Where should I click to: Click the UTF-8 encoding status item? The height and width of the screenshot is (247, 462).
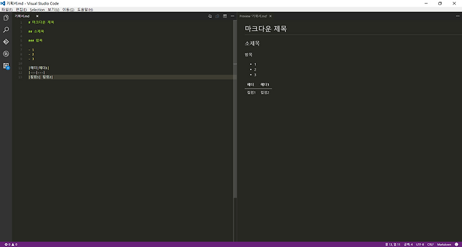420,244
